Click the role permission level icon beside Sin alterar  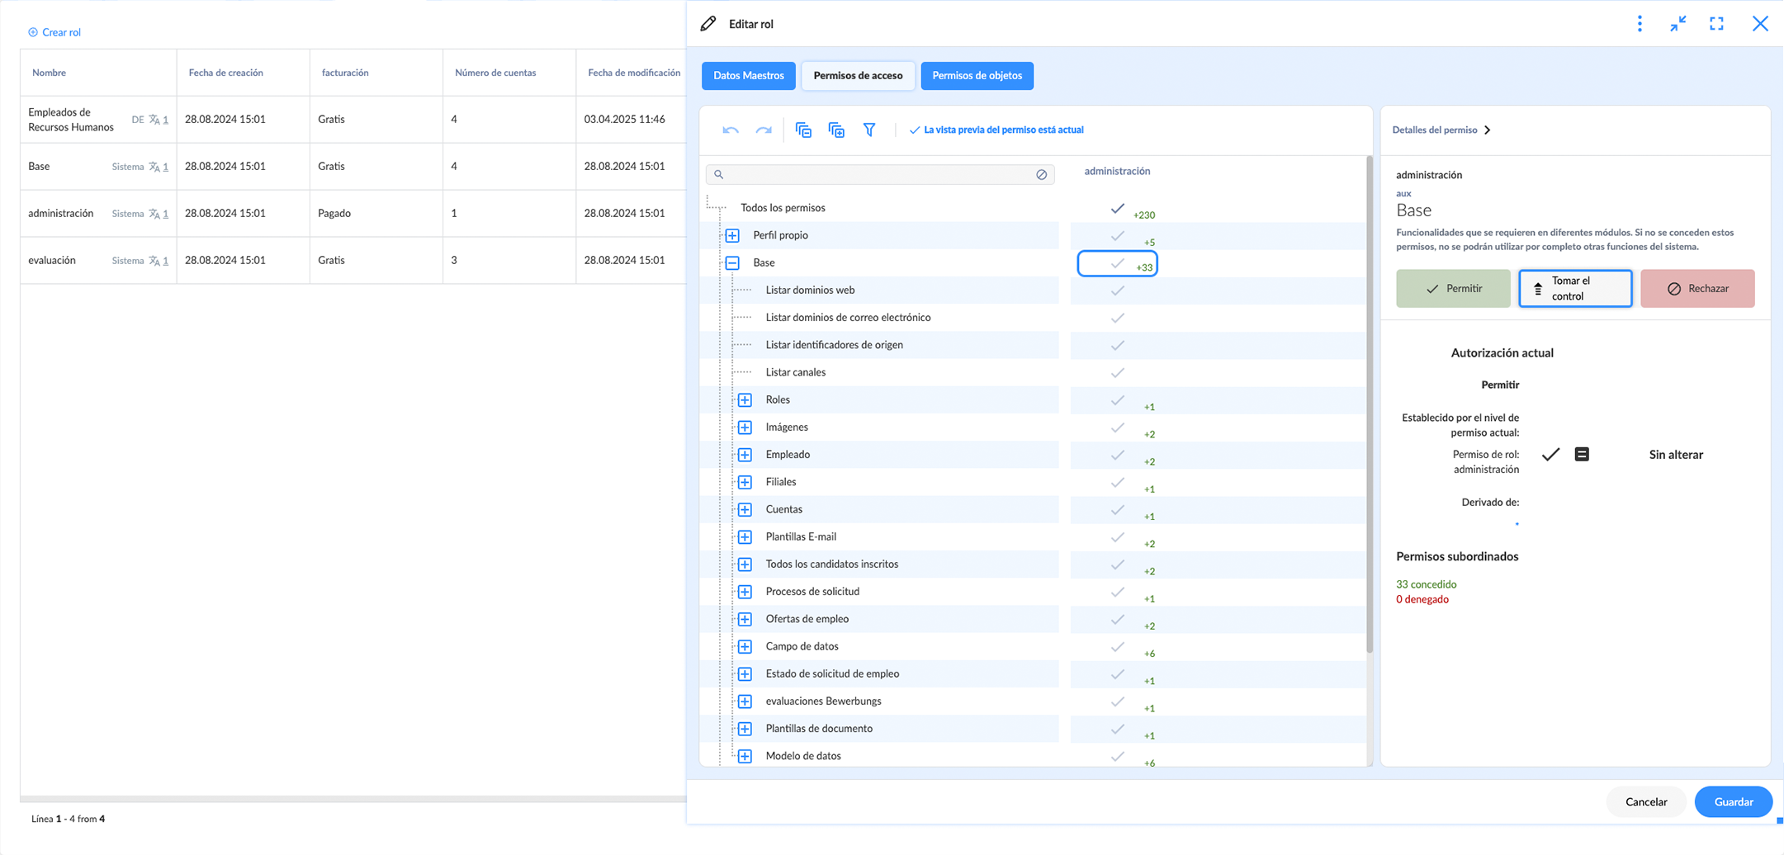pos(1581,455)
